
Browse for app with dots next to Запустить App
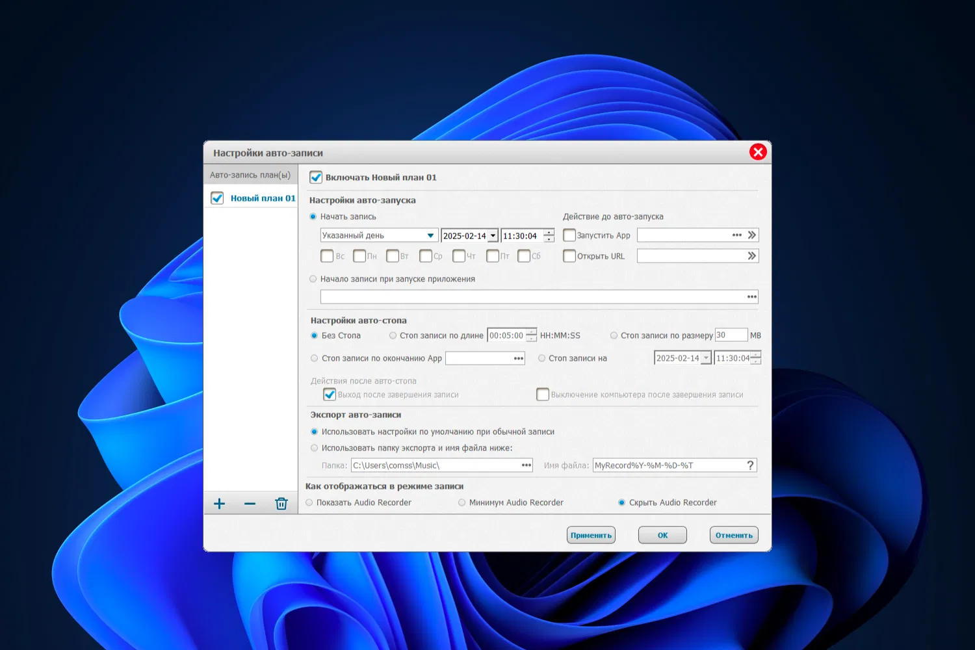point(737,235)
